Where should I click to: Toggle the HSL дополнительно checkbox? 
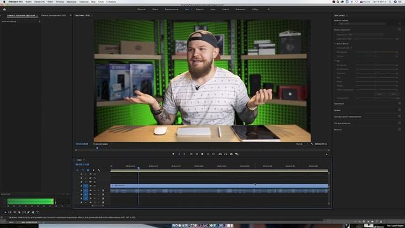coord(399,123)
